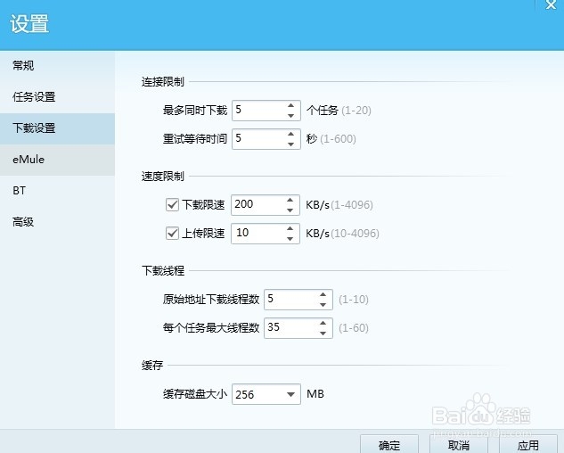Screen dimensions: 564x453
Task: Increase 重试等待时间 seconds
Action: 291,134
